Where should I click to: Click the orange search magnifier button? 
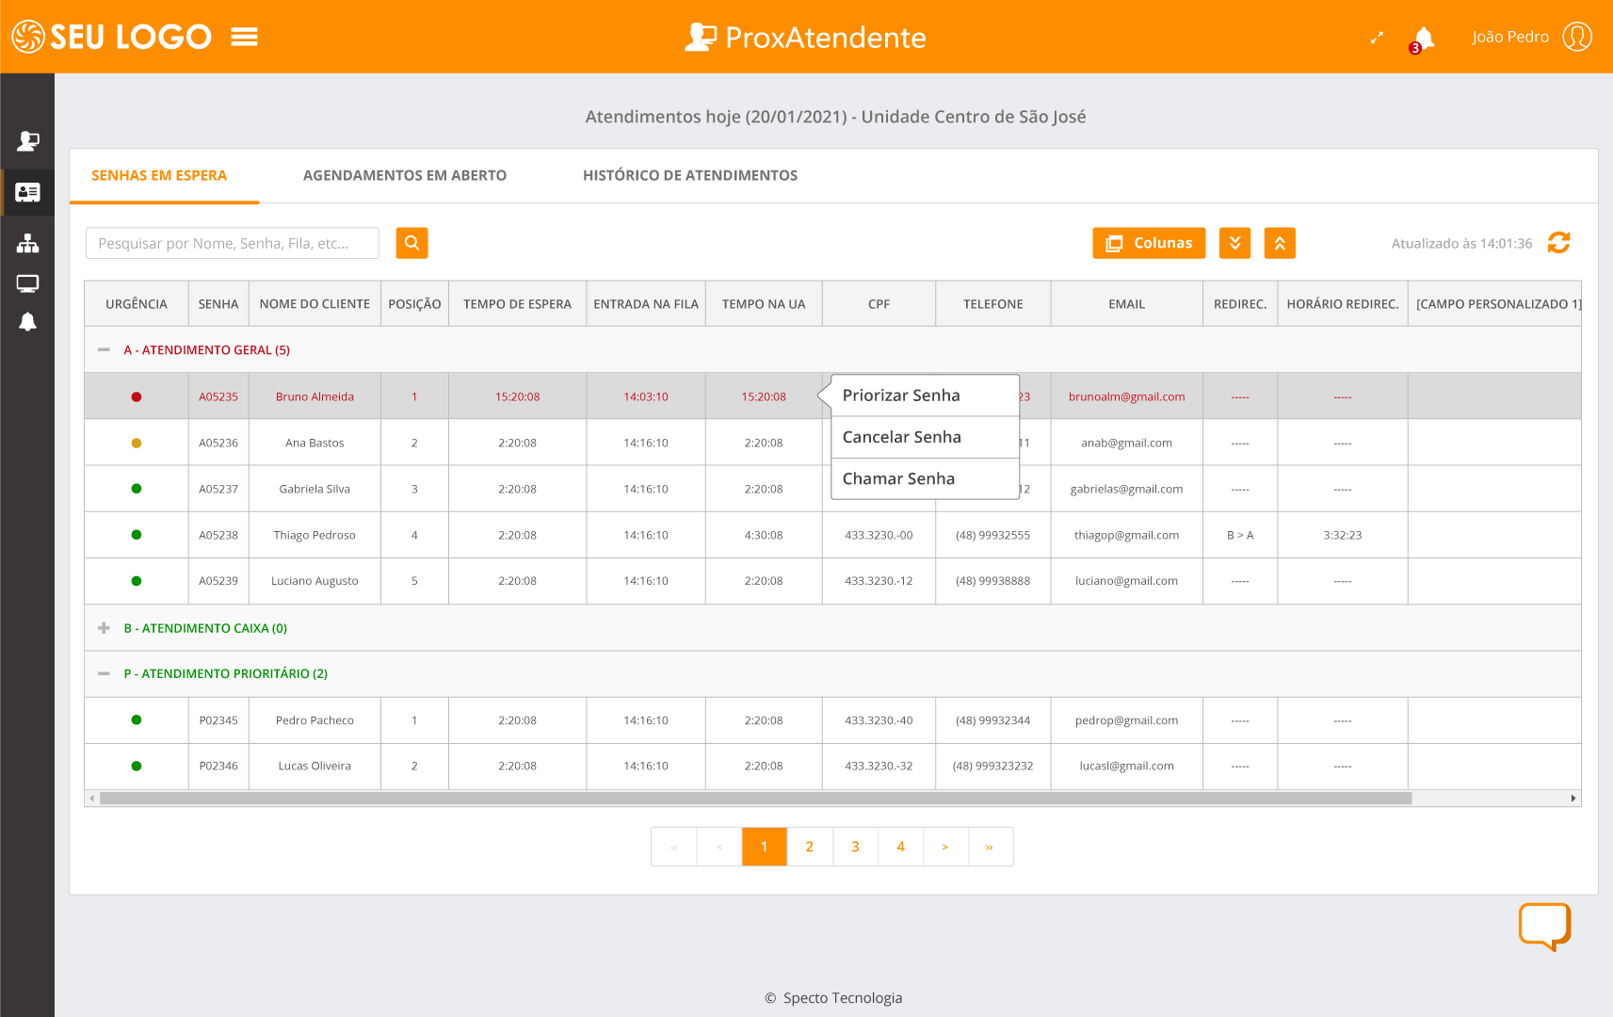pyautogui.click(x=411, y=243)
